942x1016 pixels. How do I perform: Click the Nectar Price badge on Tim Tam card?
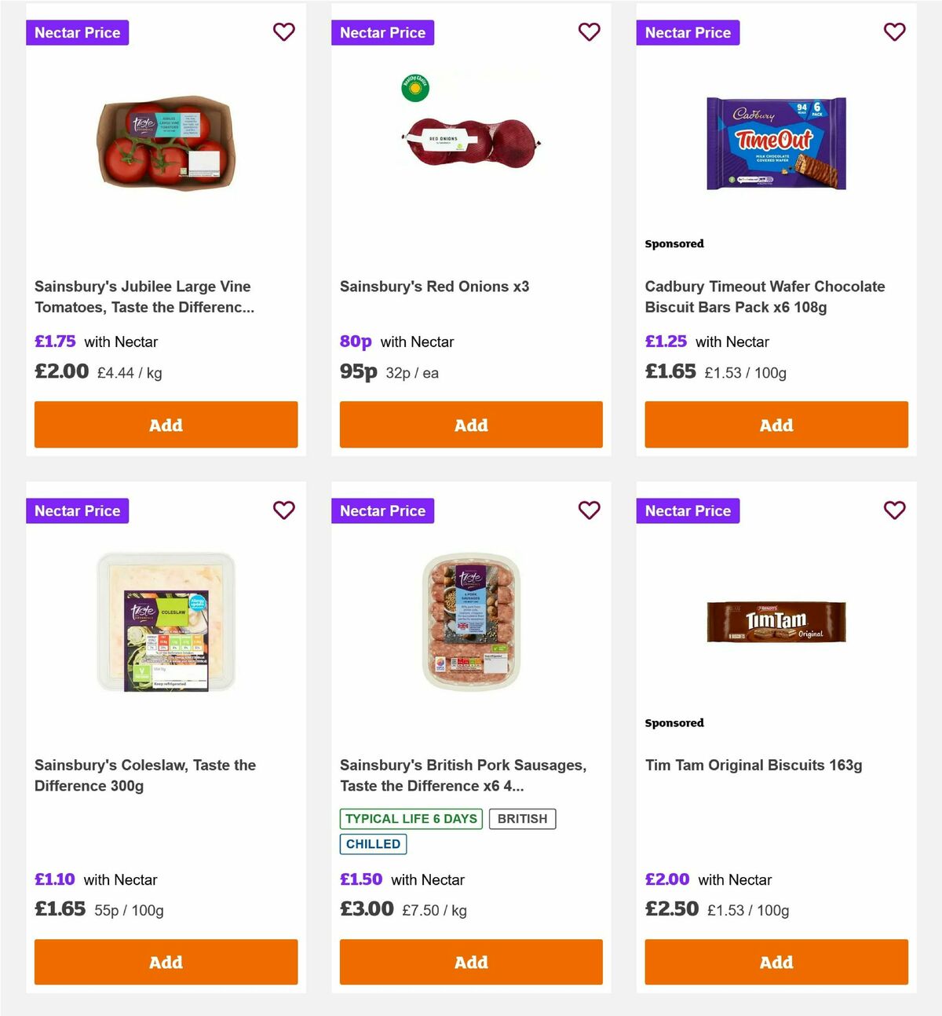(x=688, y=510)
